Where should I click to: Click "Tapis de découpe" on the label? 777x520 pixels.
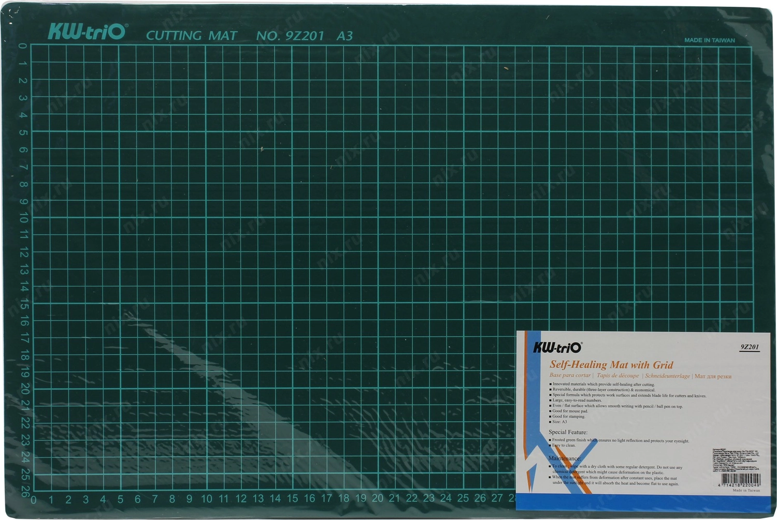click(x=617, y=376)
